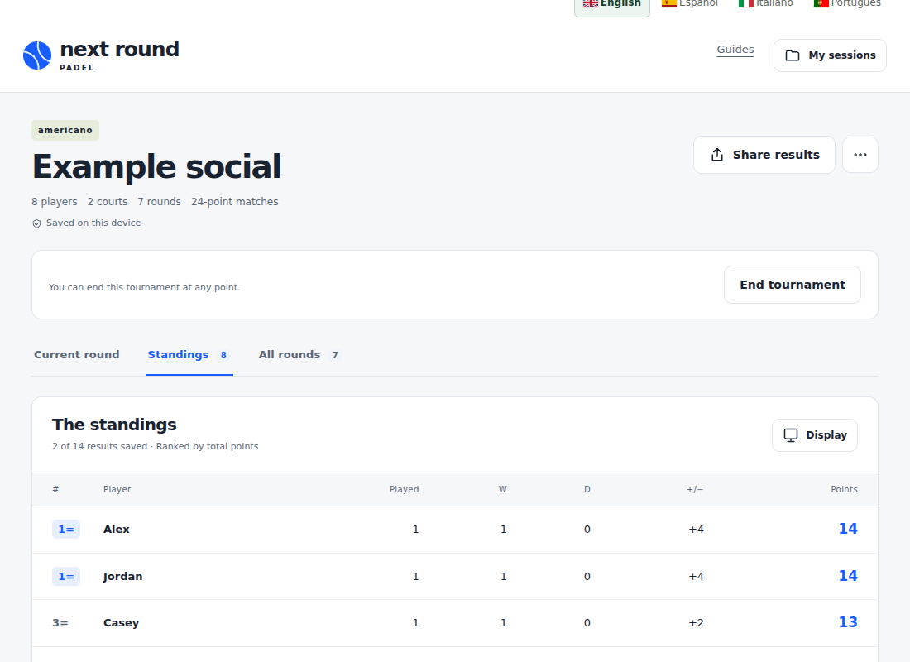
Task: Click Alex's +4 differential
Action: point(696,529)
